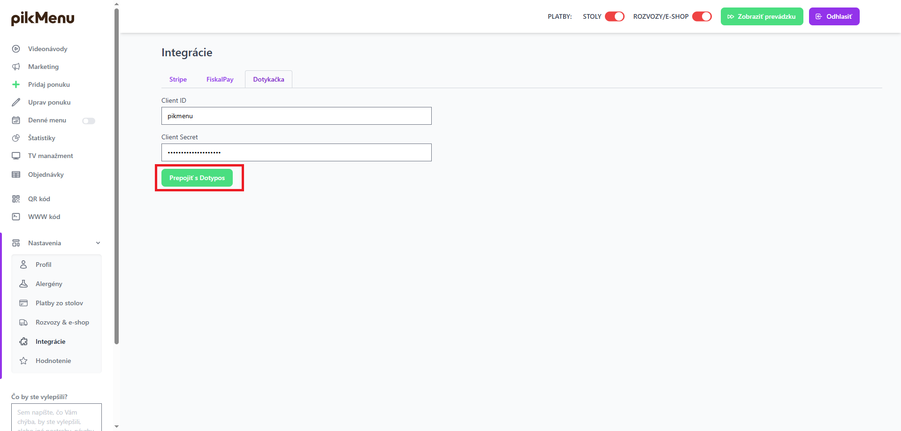Turn off the ROZVOZY/E-SHOP toggle

coord(702,16)
